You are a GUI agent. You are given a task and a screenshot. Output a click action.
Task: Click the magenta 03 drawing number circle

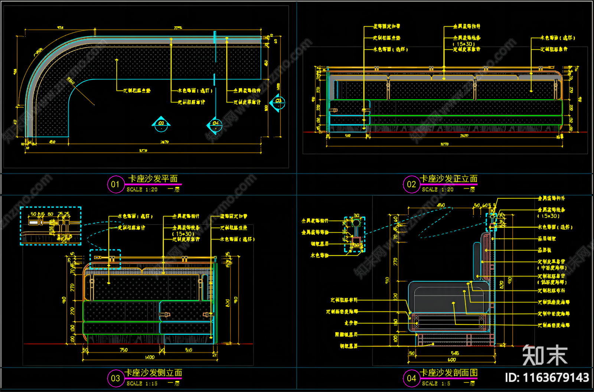tap(115, 378)
